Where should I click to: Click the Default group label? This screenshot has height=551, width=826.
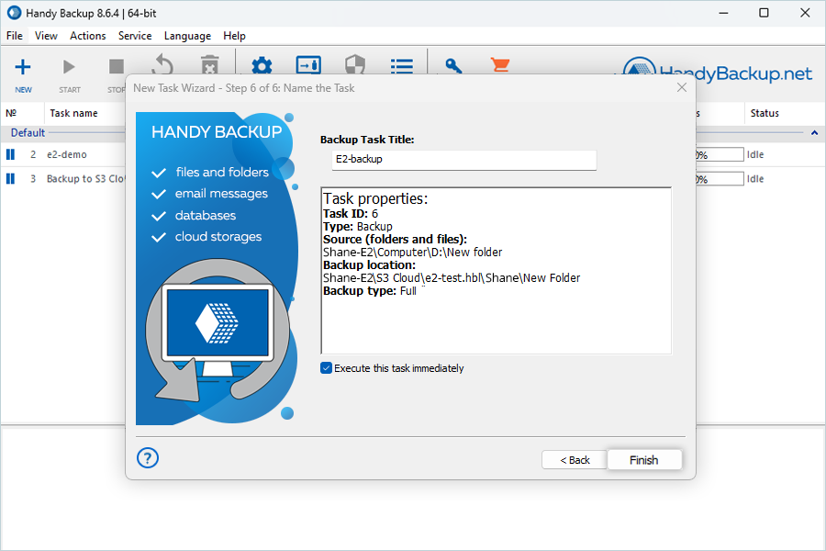28,133
